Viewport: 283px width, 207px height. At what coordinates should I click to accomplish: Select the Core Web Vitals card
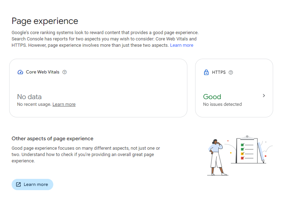(98, 88)
